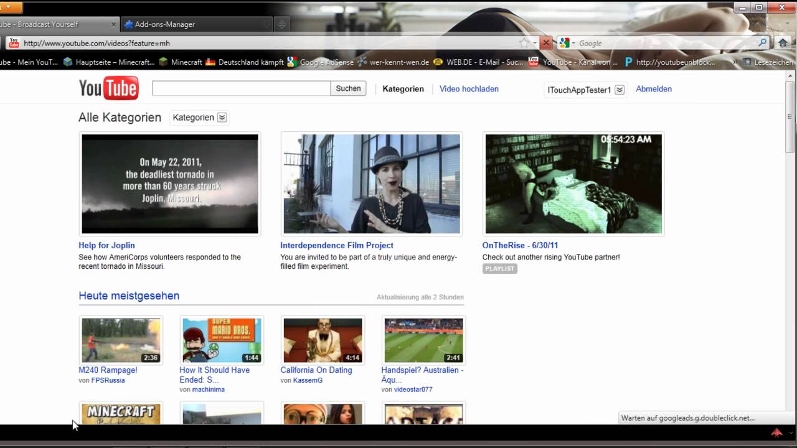Click 'Handspiel? Australien' title link
The image size is (797, 448).
pos(422,375)
